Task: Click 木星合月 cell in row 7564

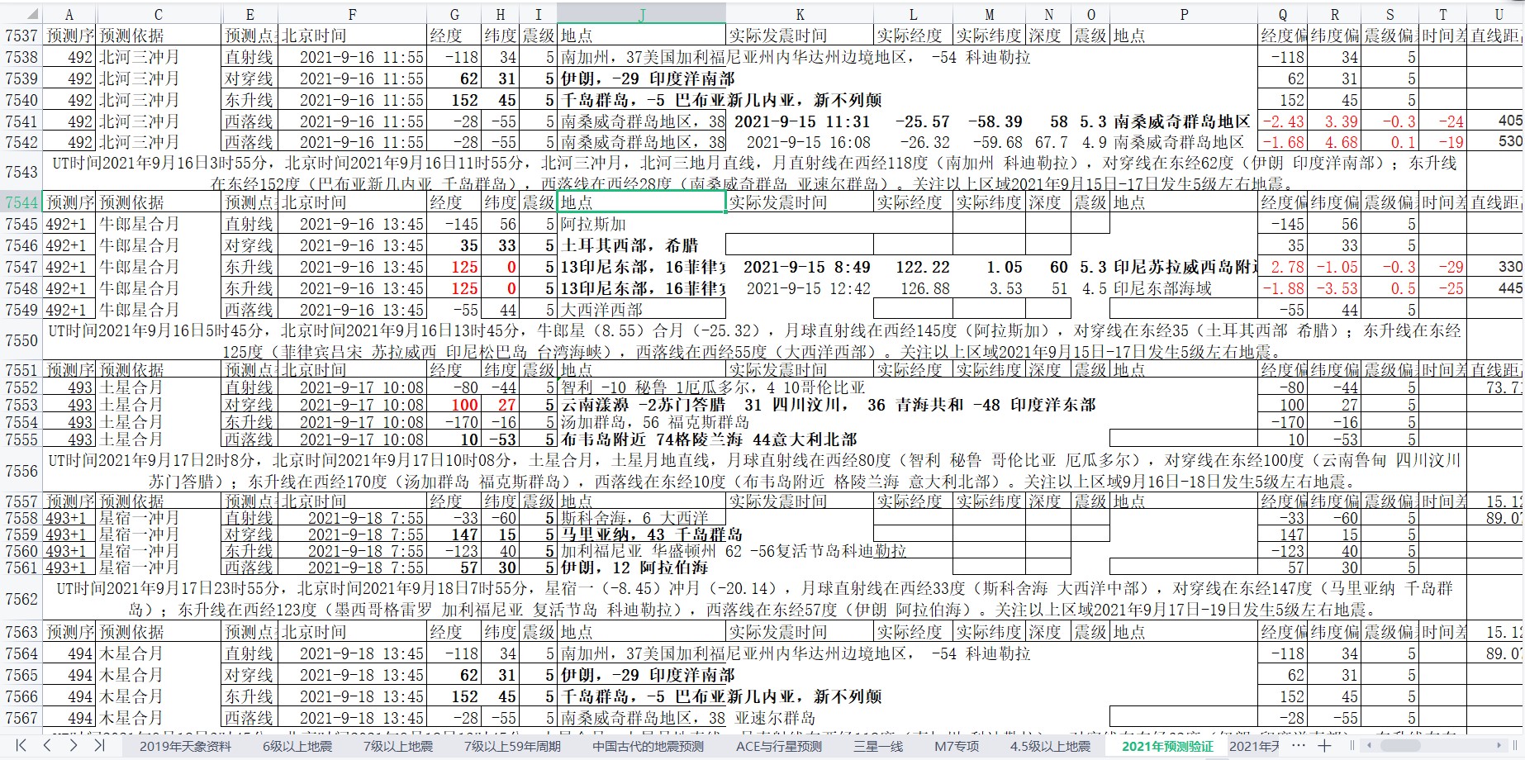Action: [159, 653]
